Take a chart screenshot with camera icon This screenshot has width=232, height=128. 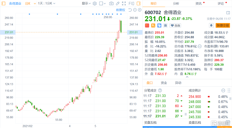point(111,3)
